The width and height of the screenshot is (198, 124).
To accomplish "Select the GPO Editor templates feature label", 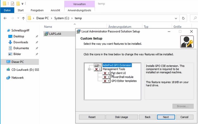I will tap(124, 81).
